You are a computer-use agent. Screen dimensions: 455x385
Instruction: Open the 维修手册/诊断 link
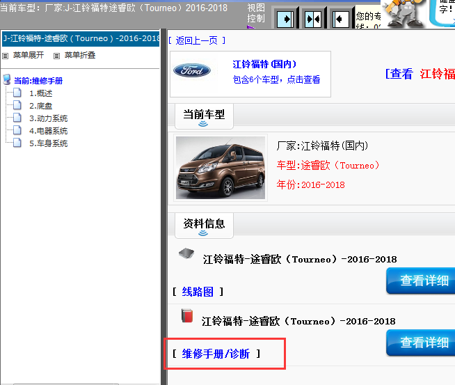216,354
